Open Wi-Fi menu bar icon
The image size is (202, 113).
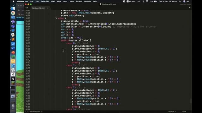point(147,1)
